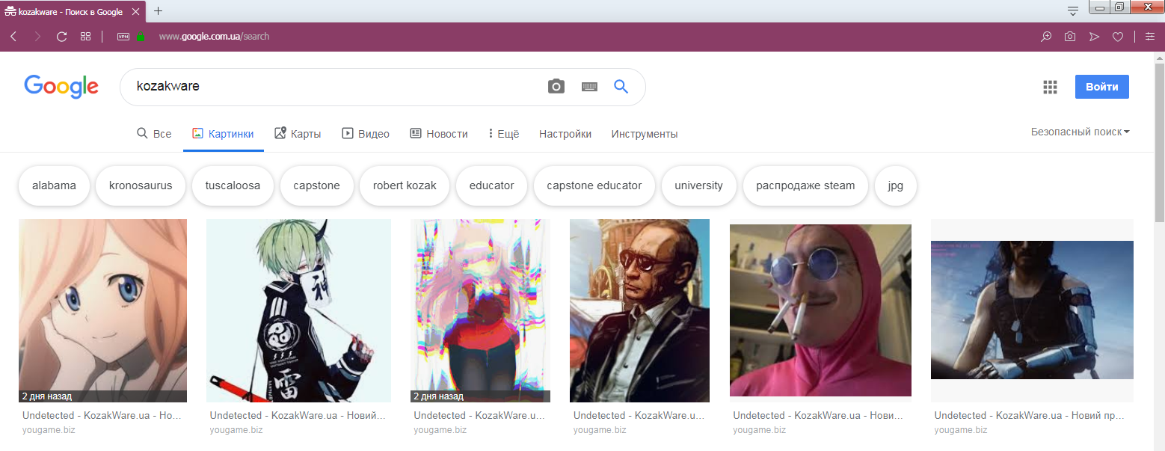Image resolution: width=1165 pixels, height=451 pixels.
Task: Click yougame.biz under pink suit image
Action: click(760, 430)
